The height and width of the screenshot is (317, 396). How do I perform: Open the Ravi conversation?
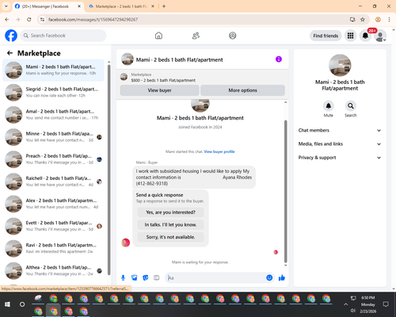point(54,248)
